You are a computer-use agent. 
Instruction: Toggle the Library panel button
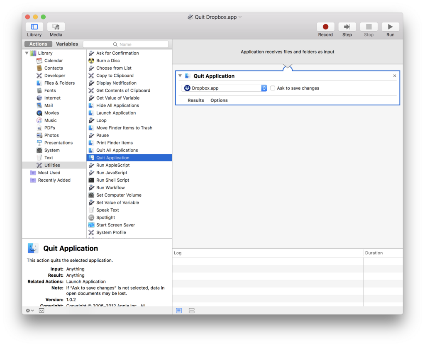(34, 27)
